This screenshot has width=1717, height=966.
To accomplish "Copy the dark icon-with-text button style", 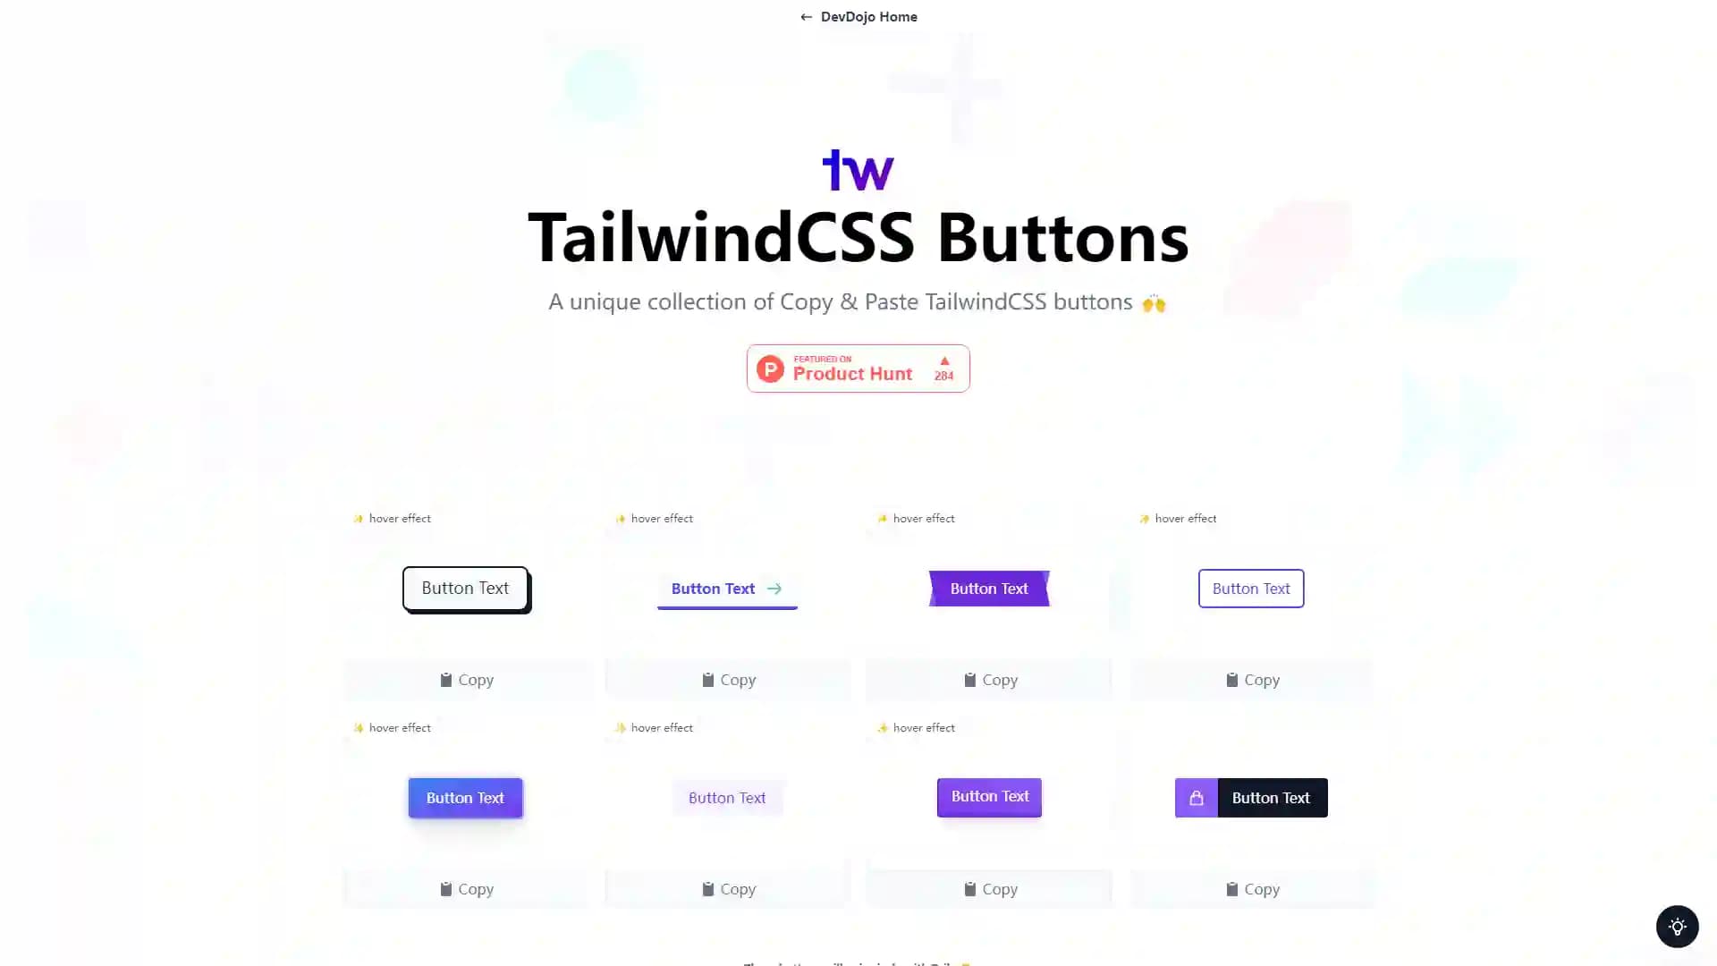I will [x=1251, y=888].
